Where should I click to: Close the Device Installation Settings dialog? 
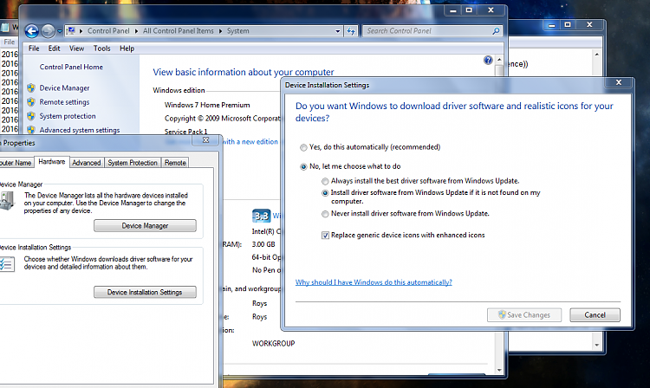pos(619,82)
